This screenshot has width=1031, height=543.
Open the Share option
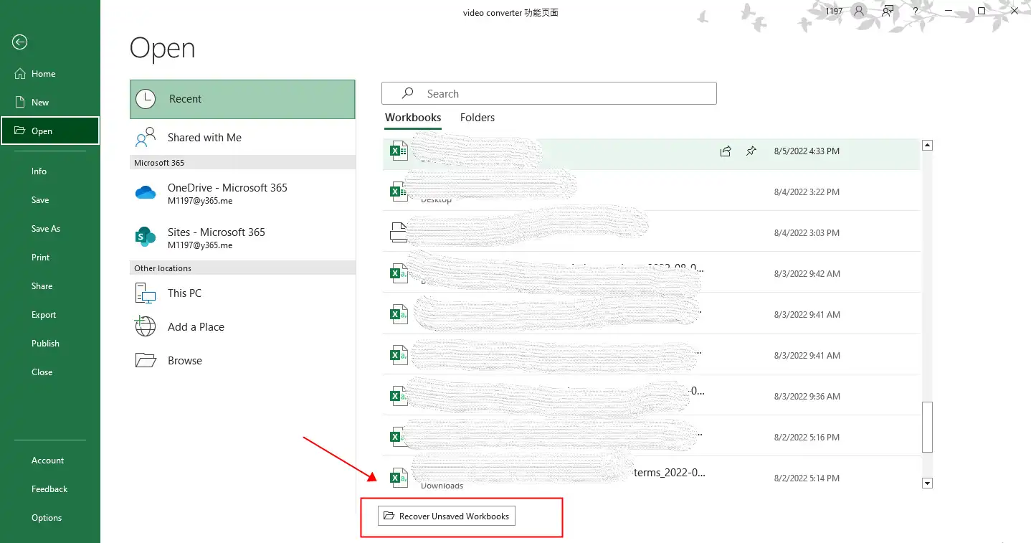pos(50,286)
